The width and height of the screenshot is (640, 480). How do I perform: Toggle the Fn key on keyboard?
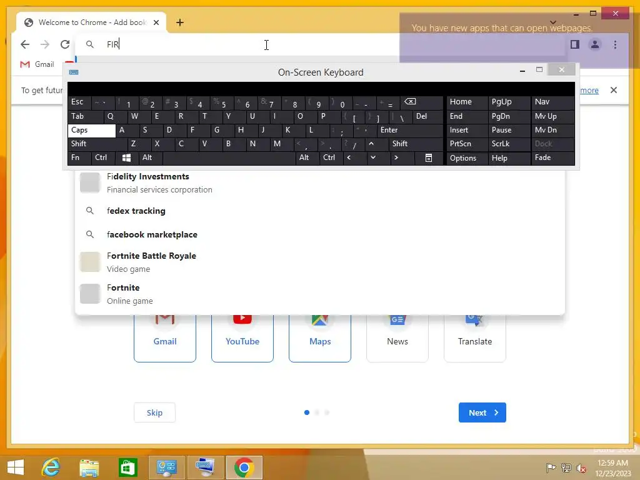(79, 157)
